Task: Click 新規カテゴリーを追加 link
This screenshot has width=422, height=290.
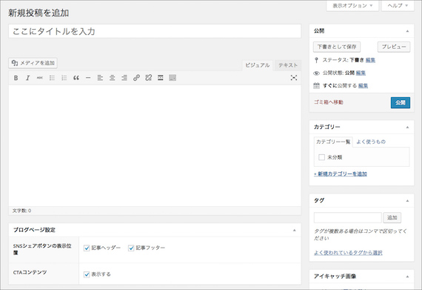Action: point(341,174)
